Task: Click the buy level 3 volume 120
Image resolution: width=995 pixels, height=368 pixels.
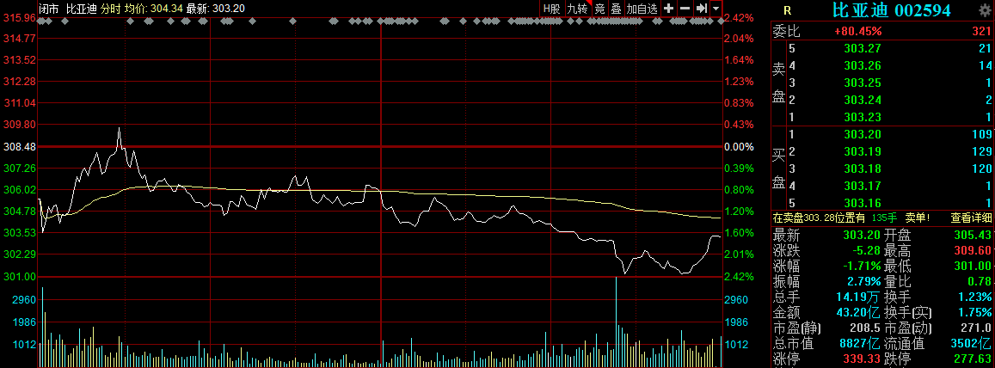Action: (982, 169)
